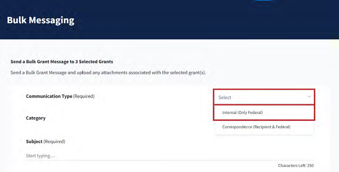Open the Communication Type Select dropdown
The width and height of the screenshot is (339, 172).
pyautogui.click(x=263, y=97)
